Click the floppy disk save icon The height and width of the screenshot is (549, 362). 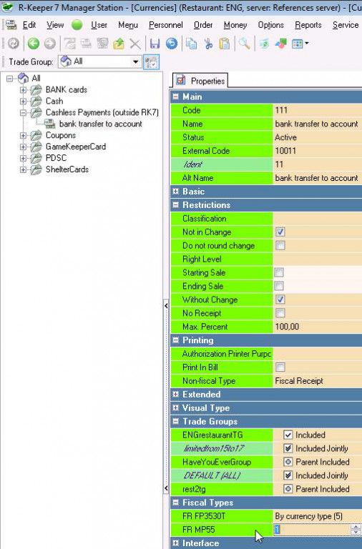point(155,44)
